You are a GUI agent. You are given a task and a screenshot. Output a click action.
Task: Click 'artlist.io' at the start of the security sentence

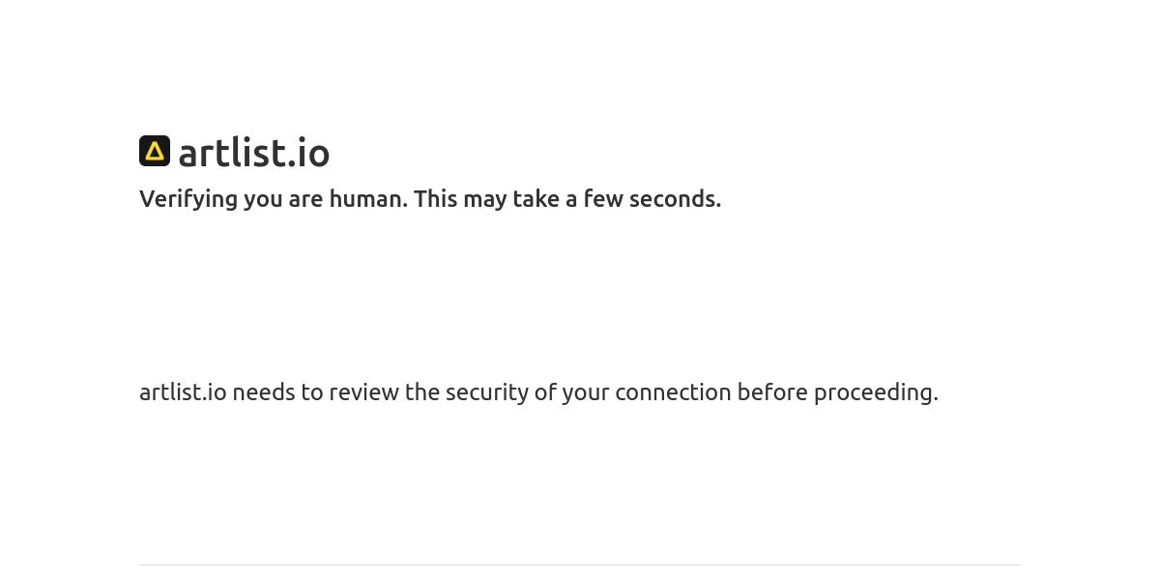(183, 391)
